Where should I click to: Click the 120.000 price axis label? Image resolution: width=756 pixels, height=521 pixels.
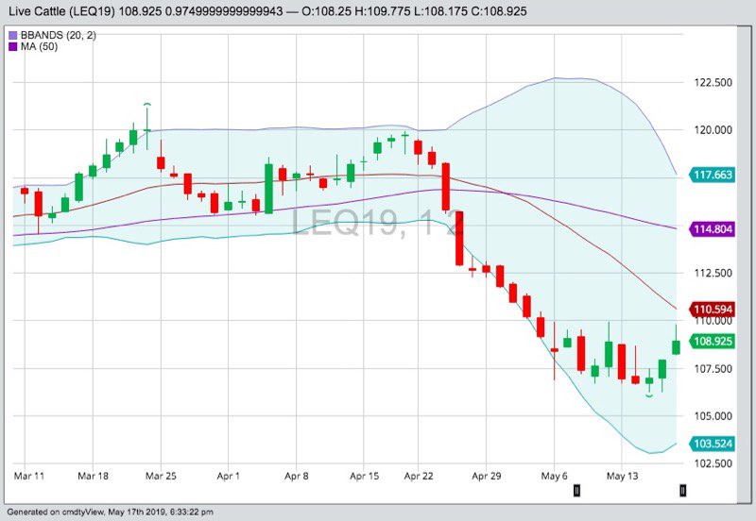(x=713, y=130)
